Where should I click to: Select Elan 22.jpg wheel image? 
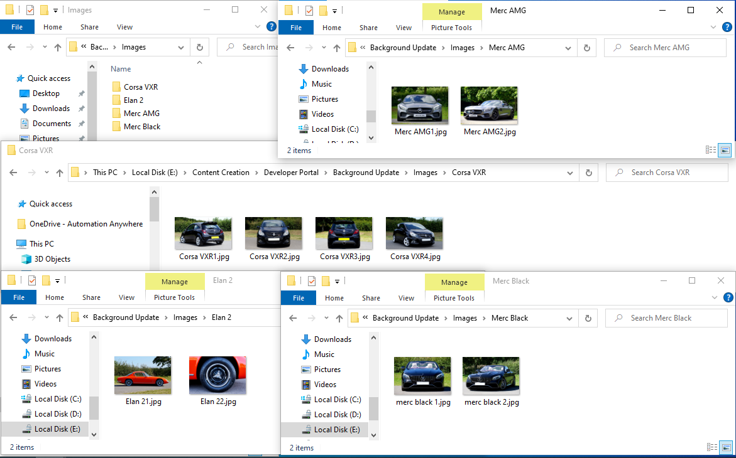218,375
